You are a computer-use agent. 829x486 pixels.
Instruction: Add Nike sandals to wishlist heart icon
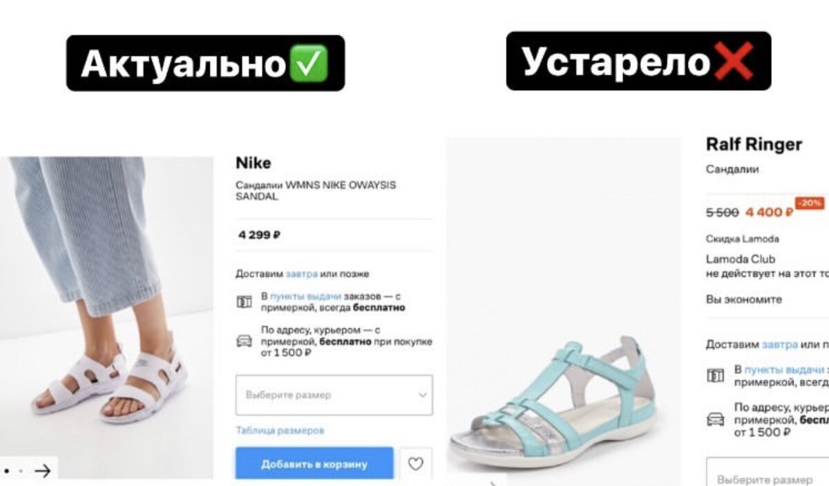416,464
